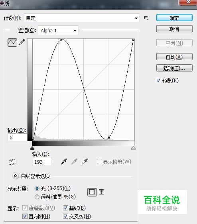Toggle 直方图(H) histogram checkbox
This screenshot has width=197, height=224.
25,216
